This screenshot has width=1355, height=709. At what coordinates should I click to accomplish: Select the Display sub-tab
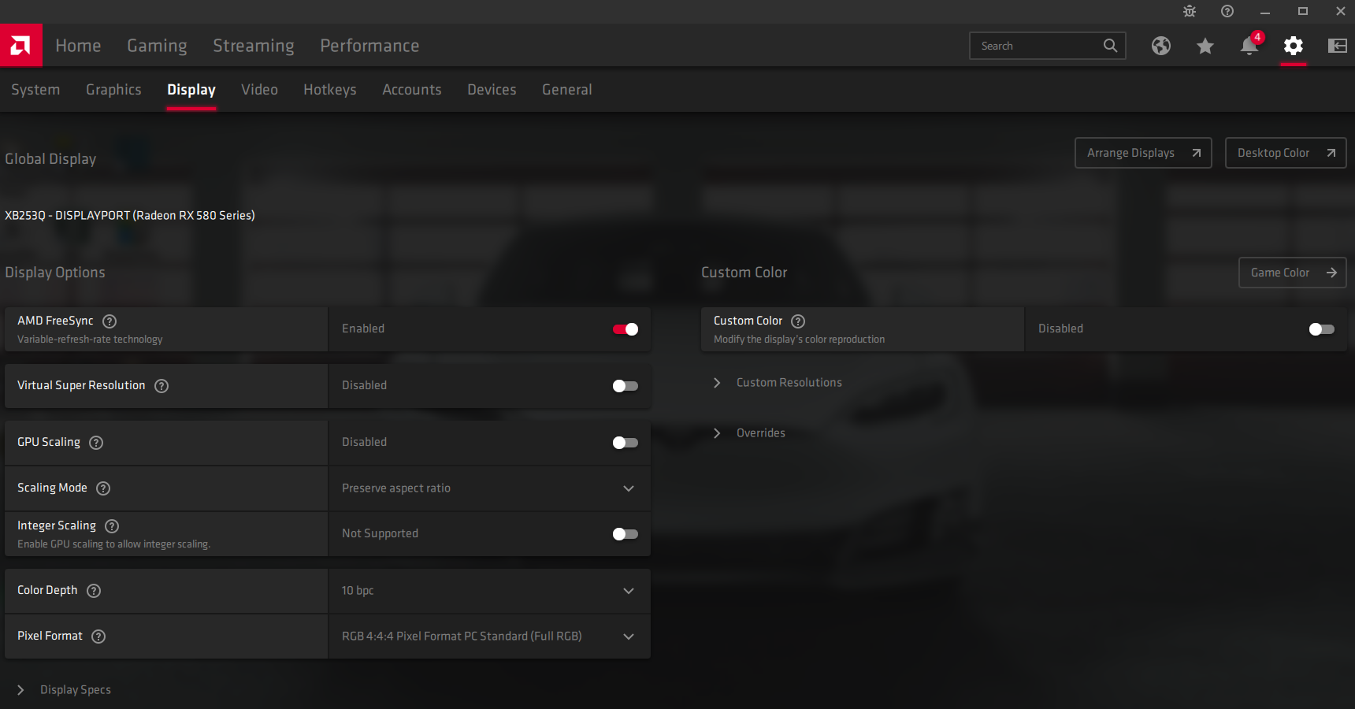coord(191,90)
